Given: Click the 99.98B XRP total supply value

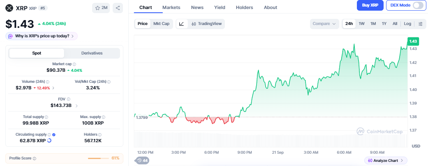Looking at the screenshot, I should [36, 123].
